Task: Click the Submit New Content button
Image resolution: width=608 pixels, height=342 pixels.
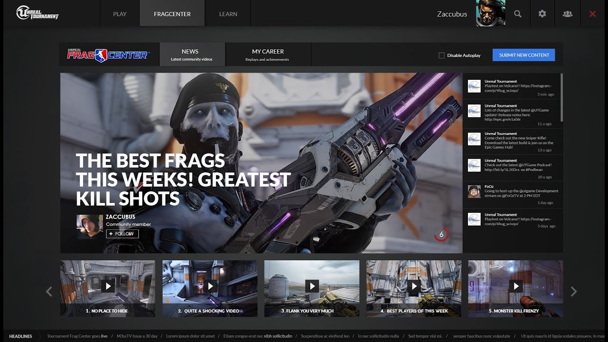Action: click(x=524, y=55)
